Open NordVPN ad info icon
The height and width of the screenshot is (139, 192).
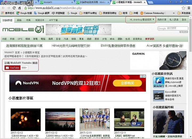tap(141, 76)
